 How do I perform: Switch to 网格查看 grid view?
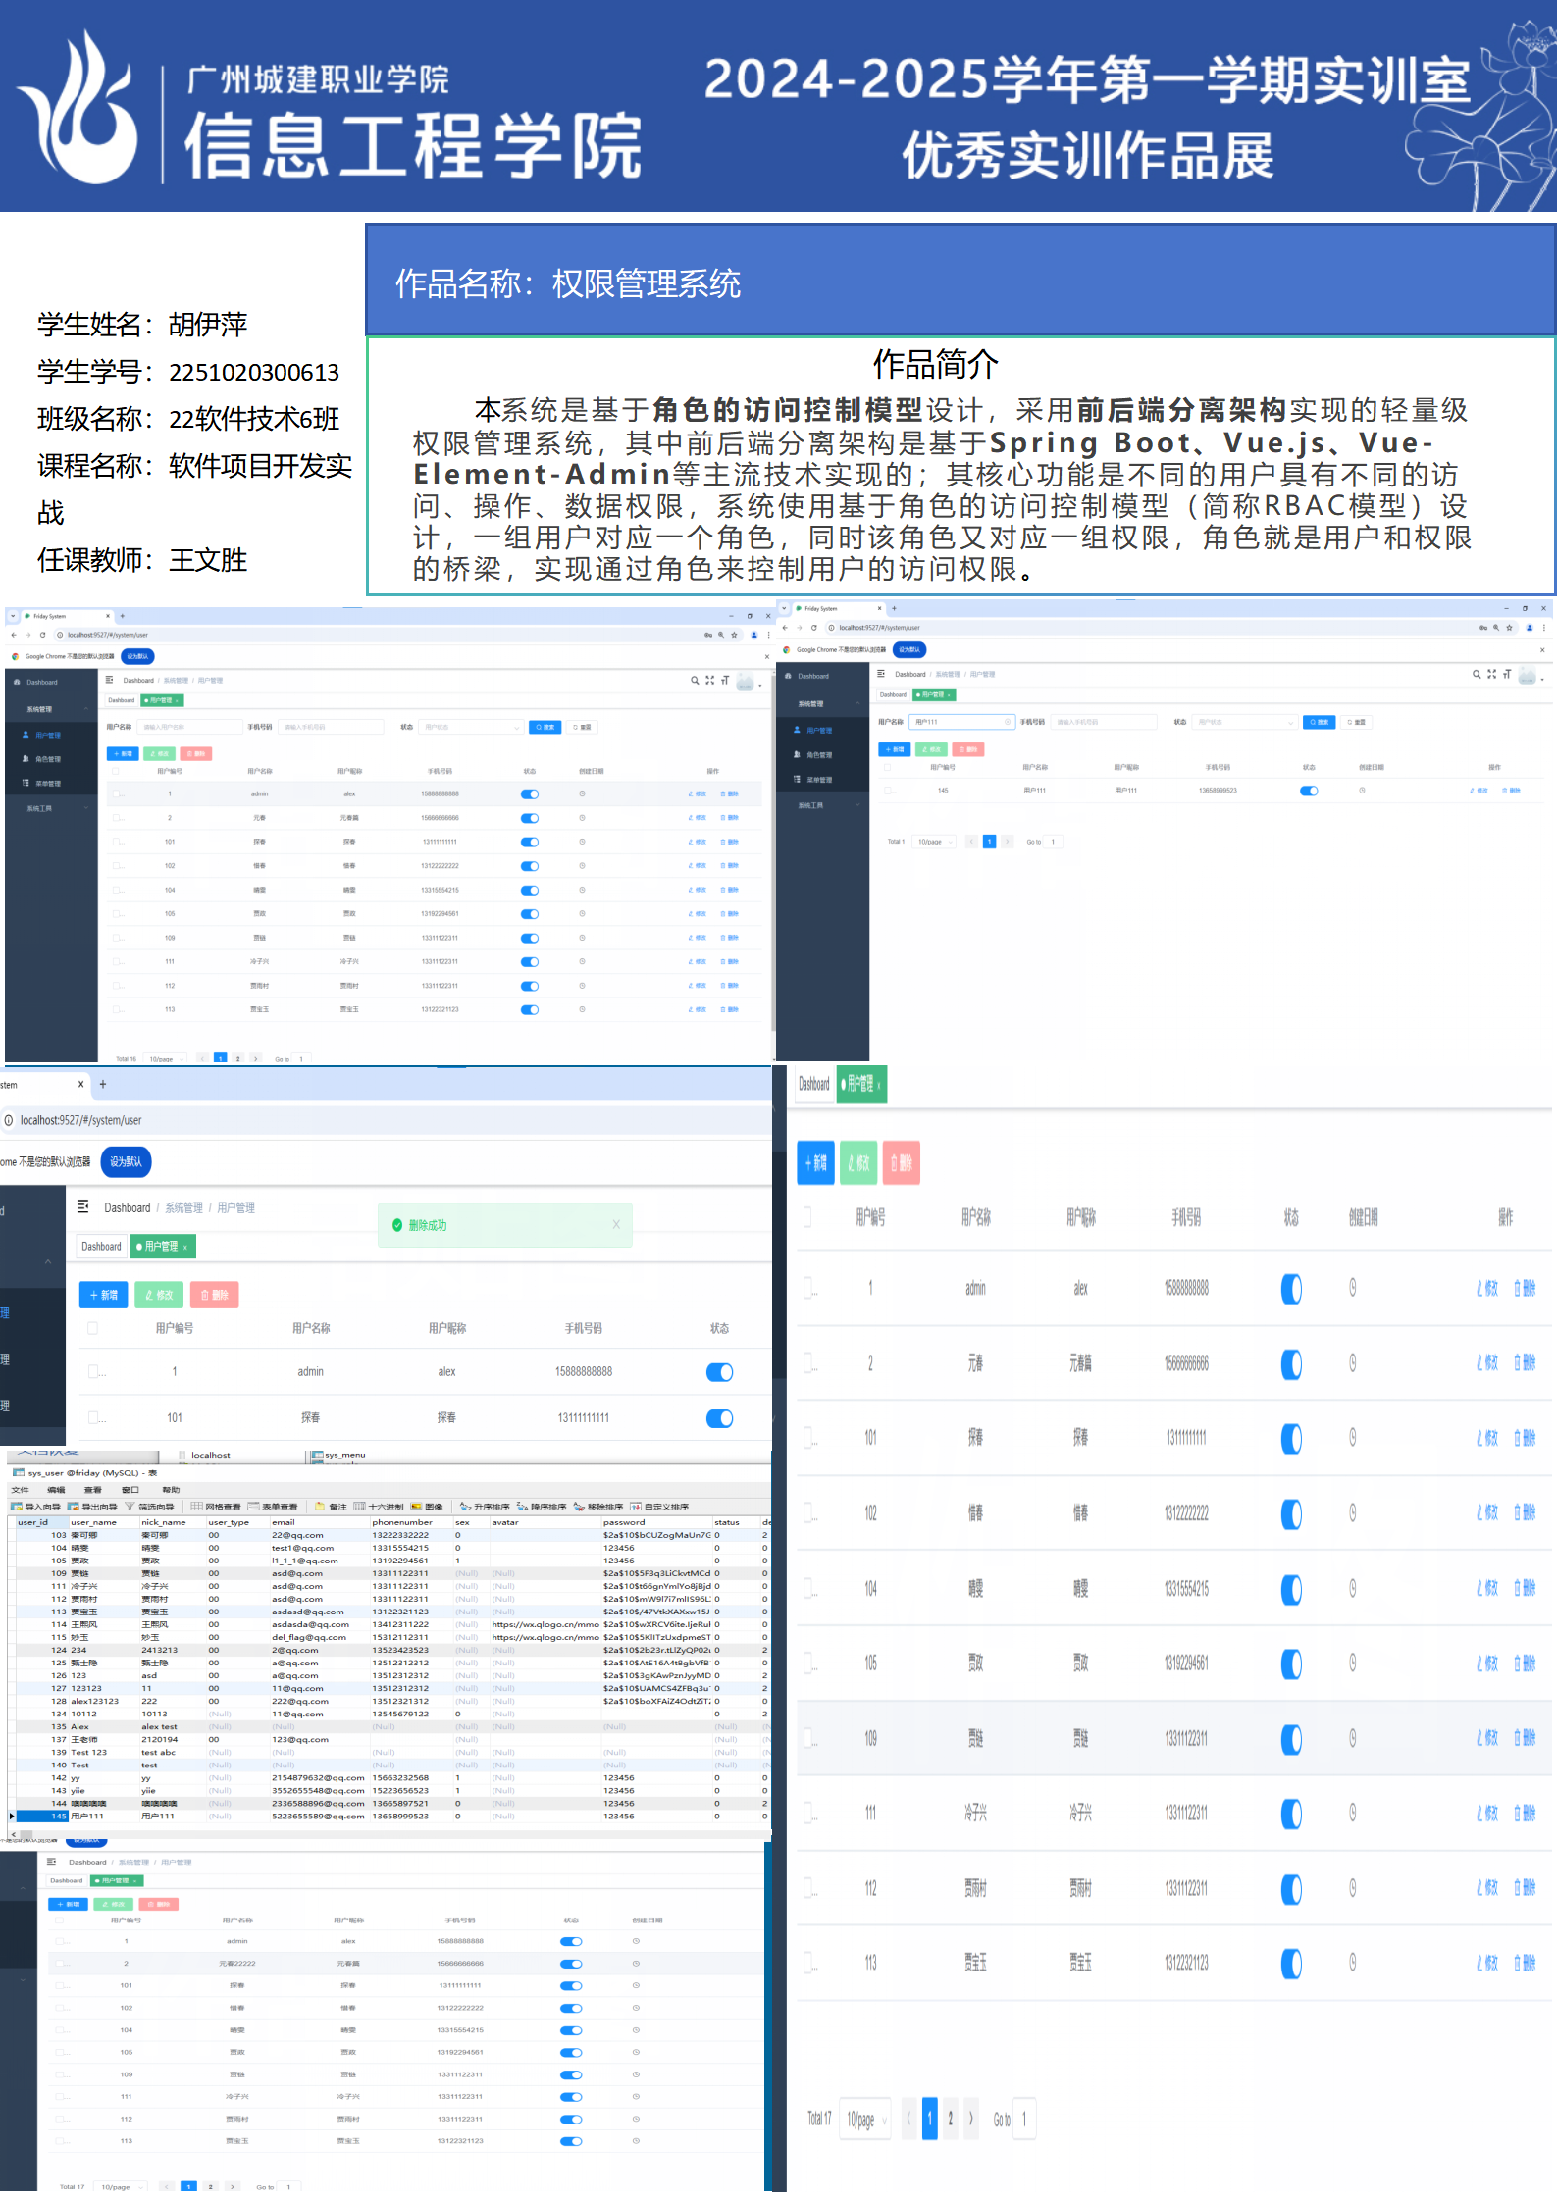[x=196, y=1507]
